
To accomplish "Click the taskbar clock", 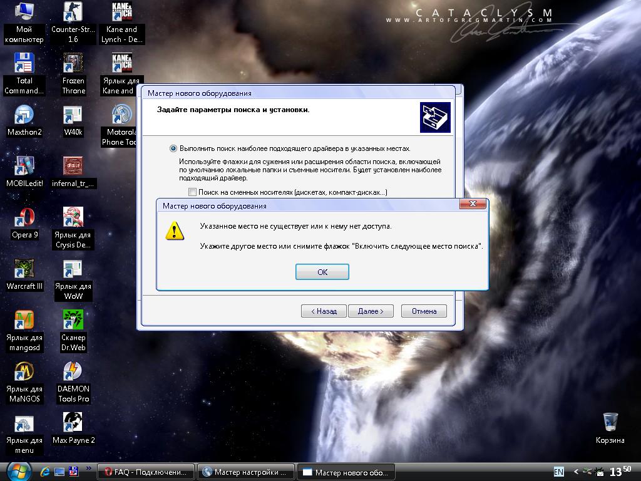I will coord(620,471).
